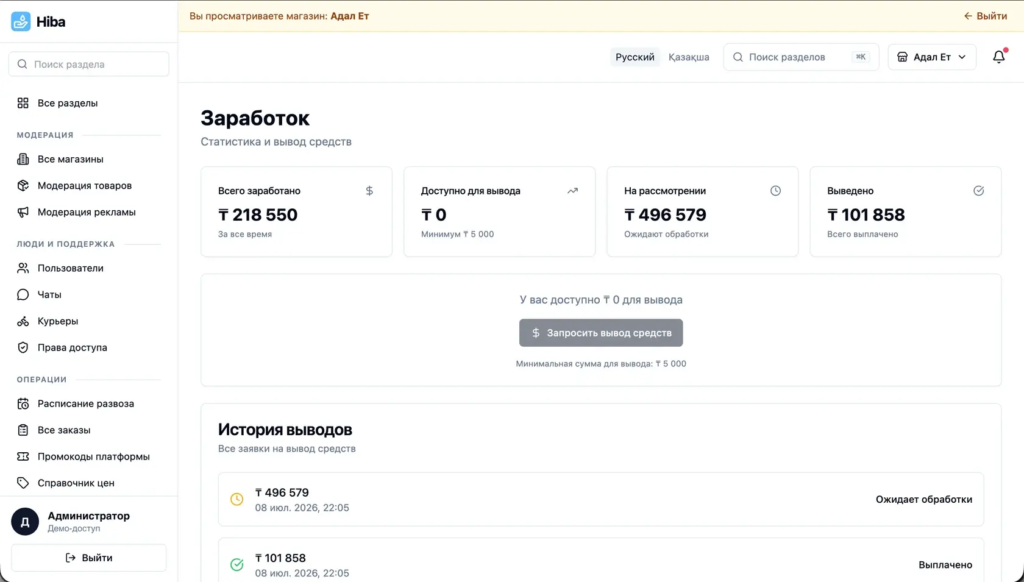Go to Курьеры section
This screenshot has width=1024, height=582.
pyautogui.click(x=88, y=321)
